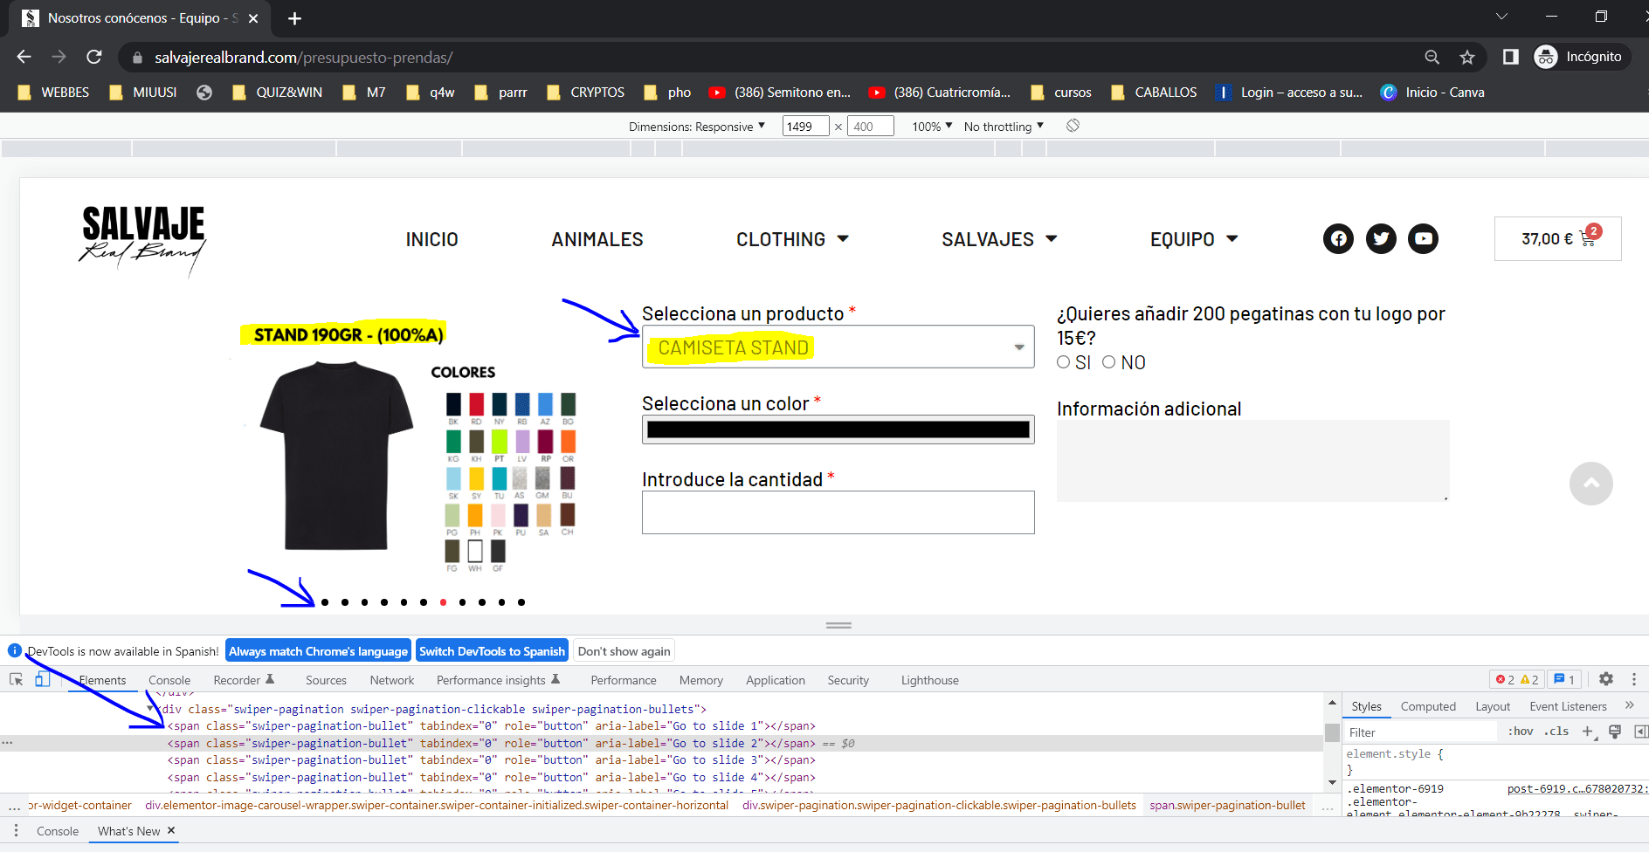
Task: Open the Application tab
Action: click(775, 680)
